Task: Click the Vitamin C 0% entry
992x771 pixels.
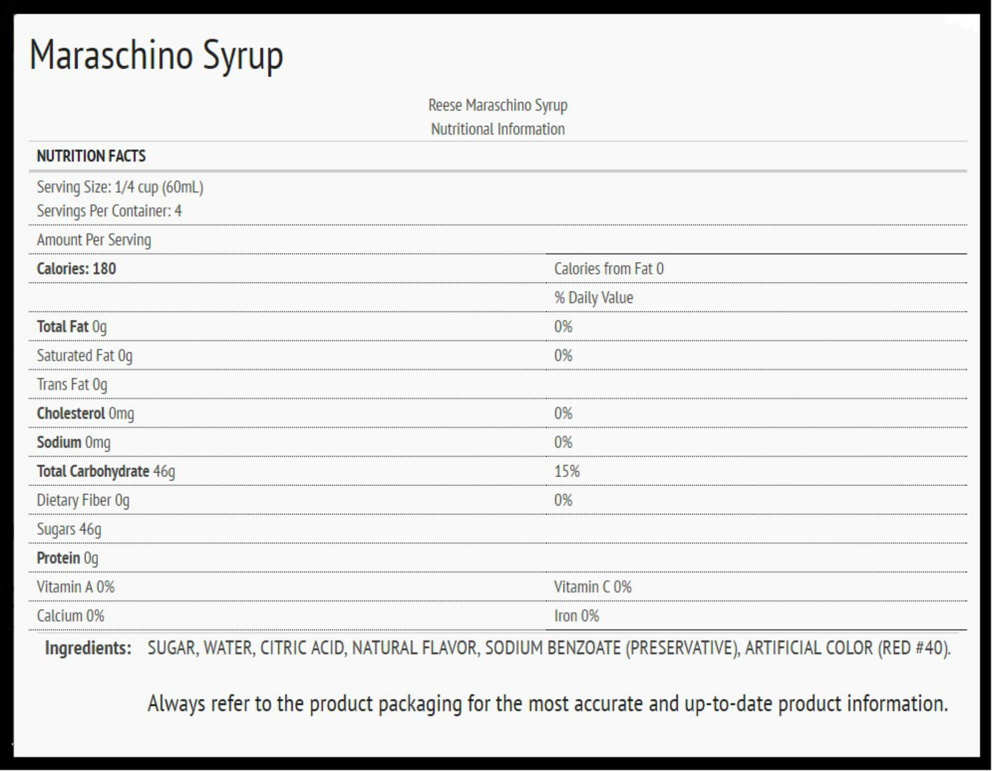Action: 592,587
